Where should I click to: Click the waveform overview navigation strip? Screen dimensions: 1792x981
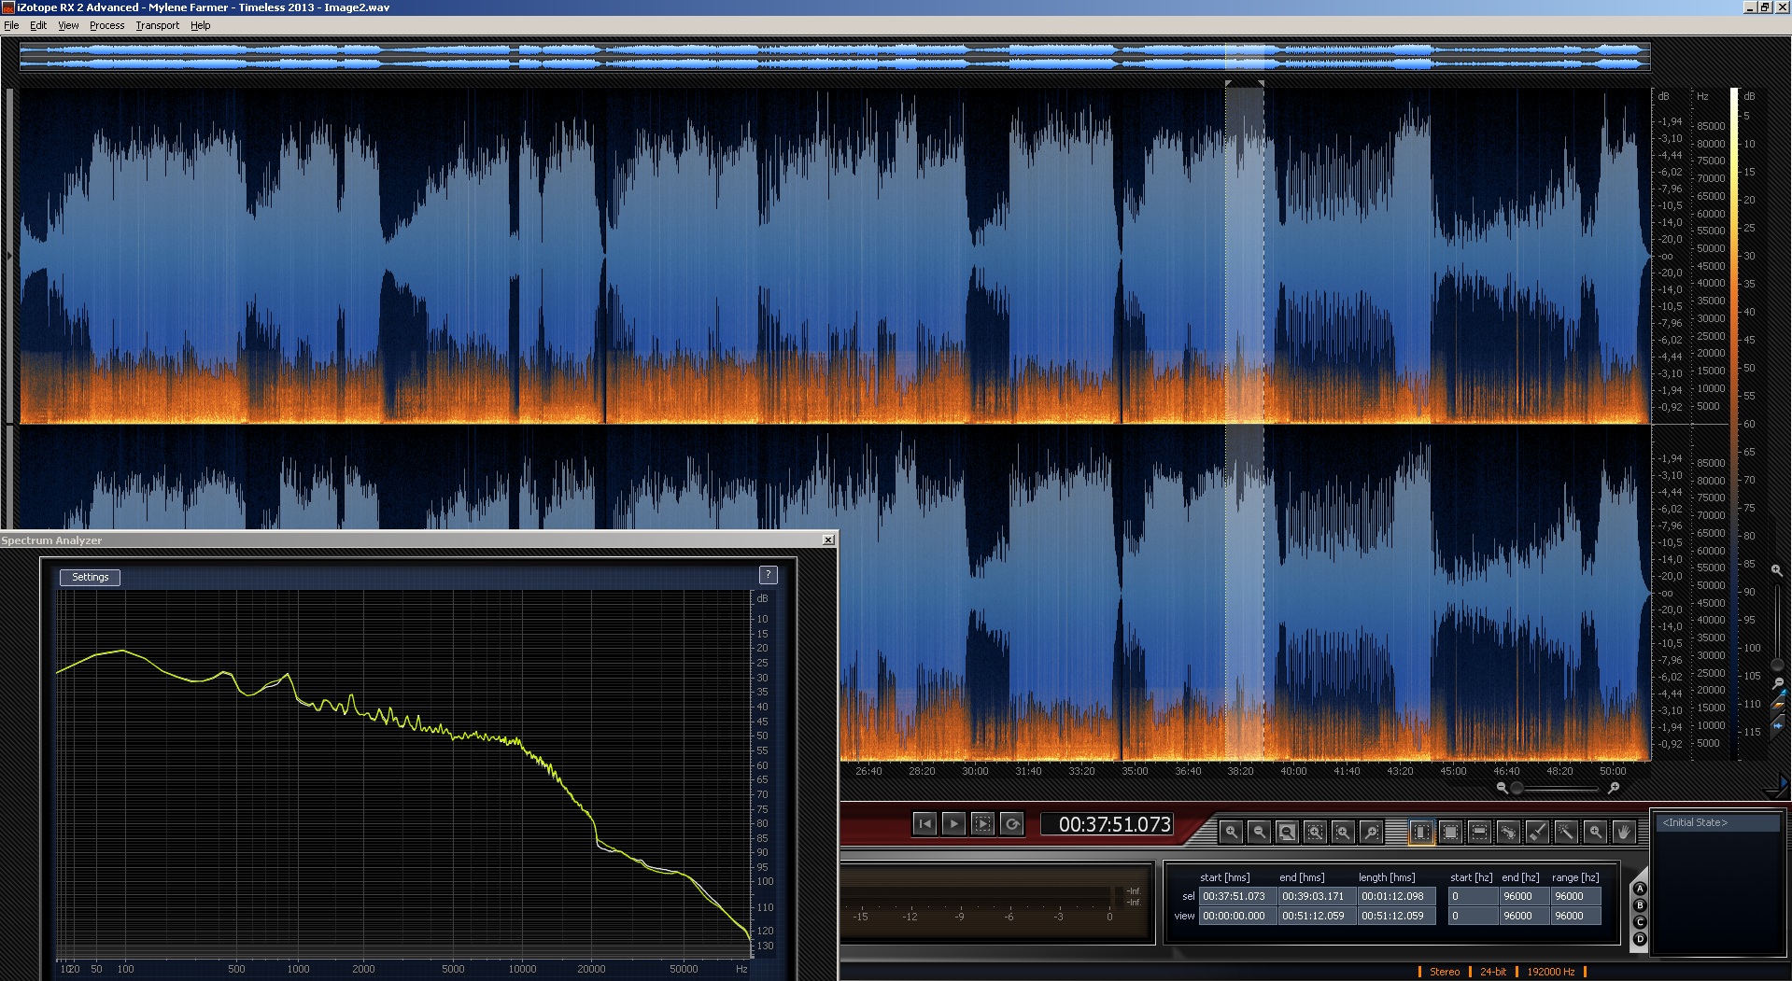point(835,56)
